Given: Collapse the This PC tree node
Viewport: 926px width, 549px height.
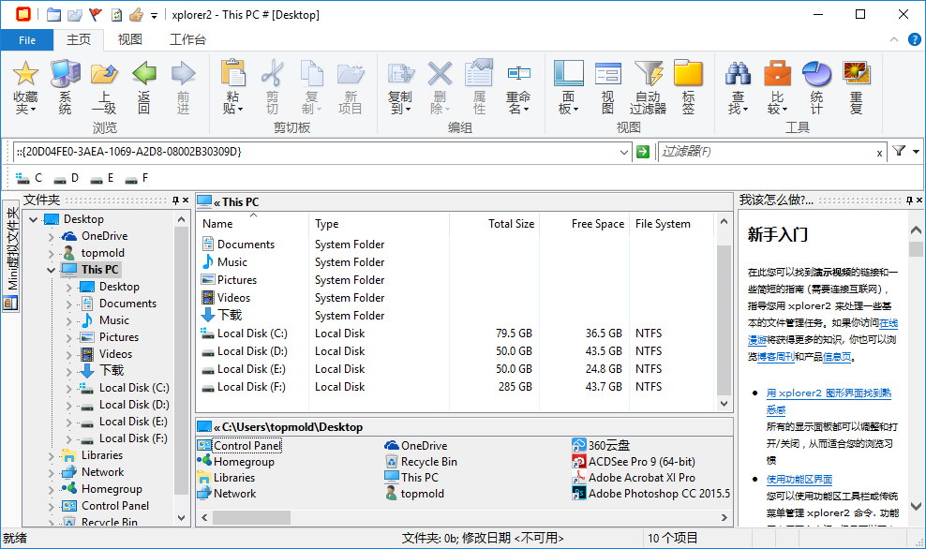Looking at the screenshot, I should (x=51, y=271).
